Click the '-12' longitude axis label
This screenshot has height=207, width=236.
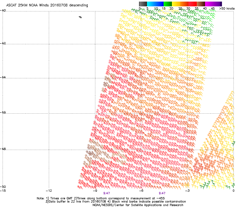tap(49, 191)
